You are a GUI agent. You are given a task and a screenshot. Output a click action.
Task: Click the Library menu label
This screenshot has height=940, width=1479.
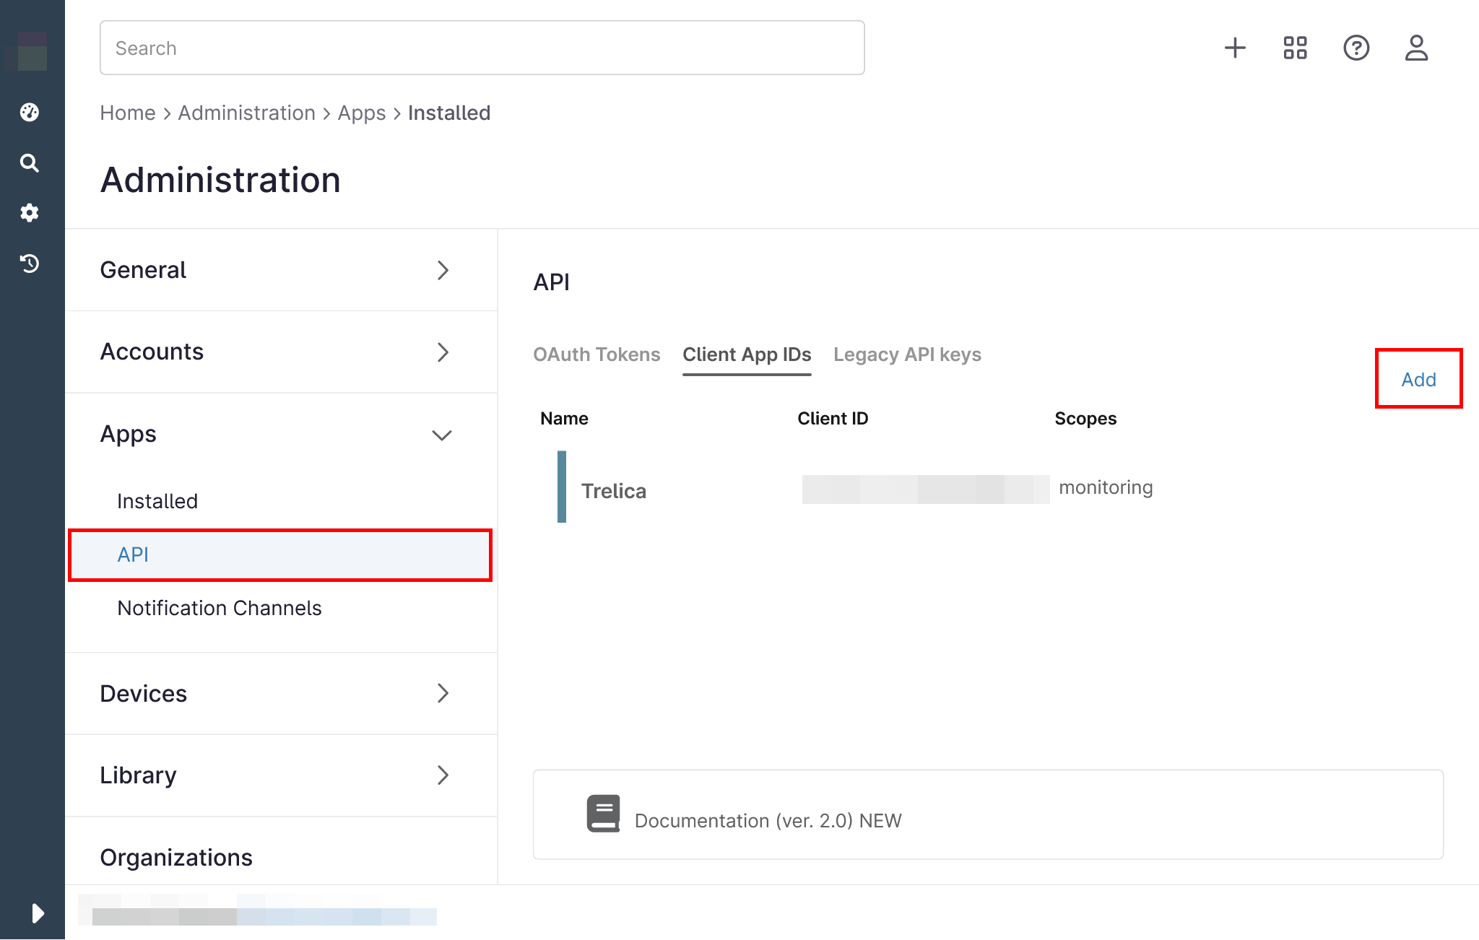pos(138,775)
